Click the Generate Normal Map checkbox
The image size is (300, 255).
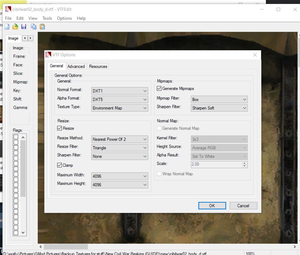click(x=159, y=128)
